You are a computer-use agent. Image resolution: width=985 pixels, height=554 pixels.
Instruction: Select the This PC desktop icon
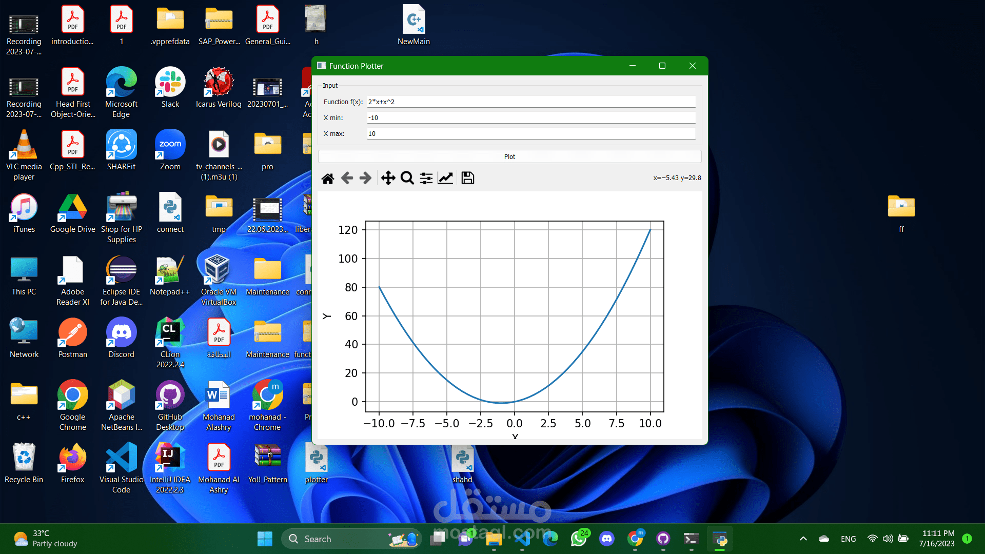coord(24,275)
